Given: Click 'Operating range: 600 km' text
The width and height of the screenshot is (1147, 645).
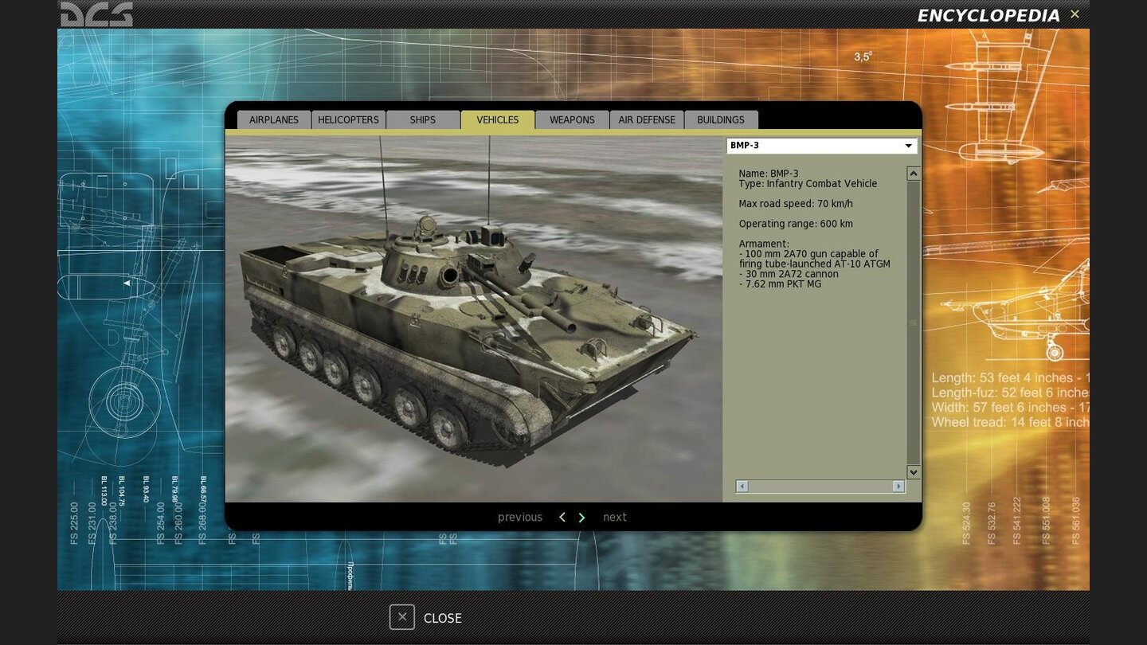Looking at the screenshot, I should pos(796,224).
